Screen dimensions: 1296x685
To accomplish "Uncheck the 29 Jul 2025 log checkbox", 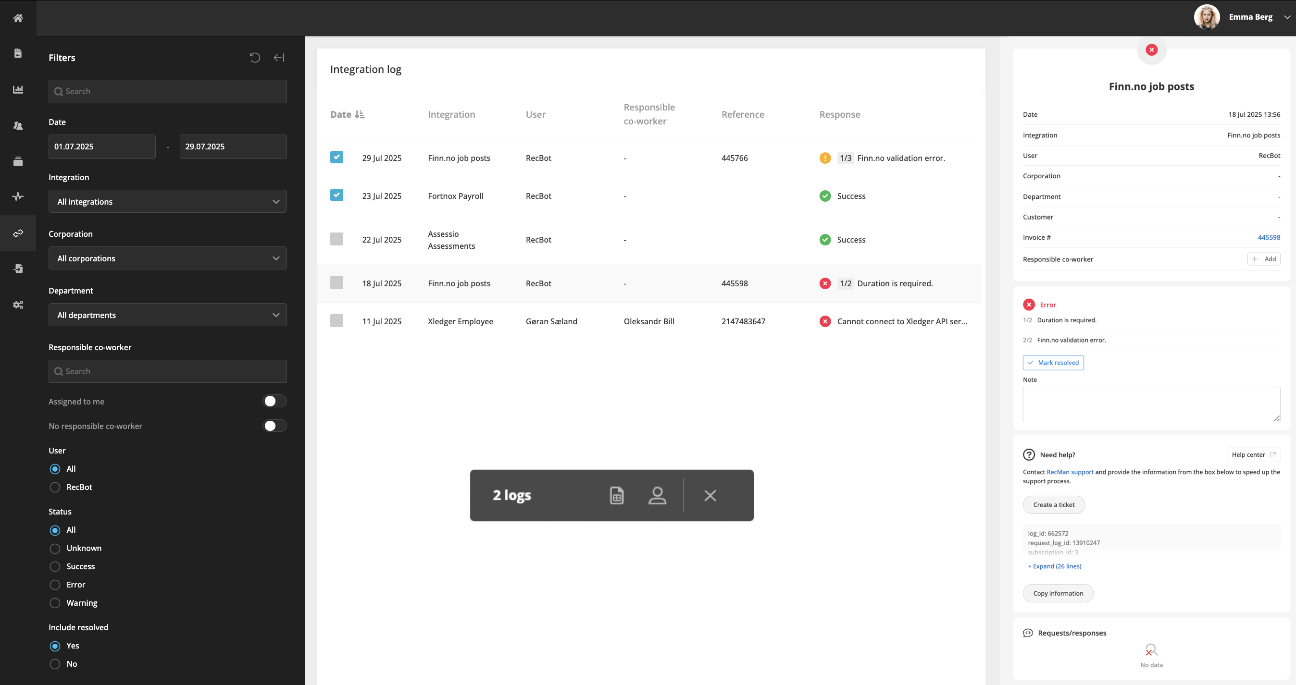I will click(336, 157).
